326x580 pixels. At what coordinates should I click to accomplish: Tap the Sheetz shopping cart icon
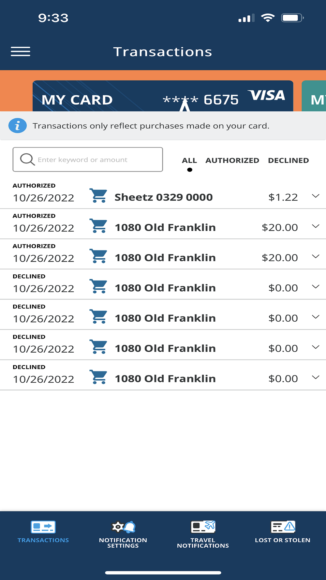click(98, 196)
